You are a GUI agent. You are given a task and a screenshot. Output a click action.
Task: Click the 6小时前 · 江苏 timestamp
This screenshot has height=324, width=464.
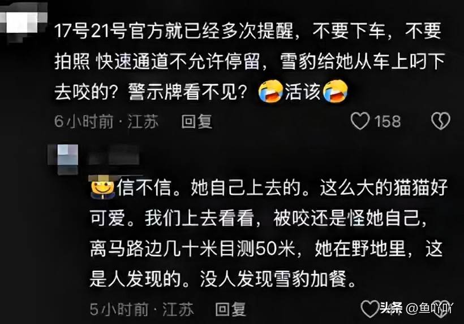point(106,121)
